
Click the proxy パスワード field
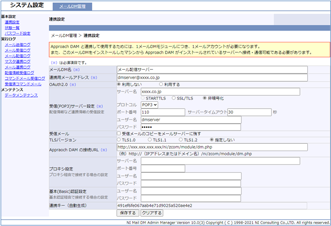(x=191, y=184)
